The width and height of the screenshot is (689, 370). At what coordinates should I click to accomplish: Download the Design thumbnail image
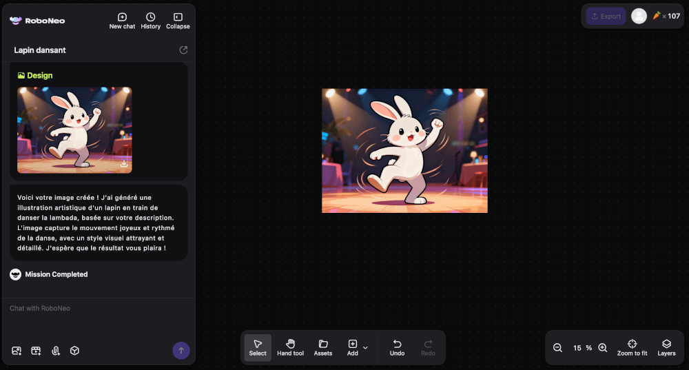pyautogui.click(x=124, y=163)
